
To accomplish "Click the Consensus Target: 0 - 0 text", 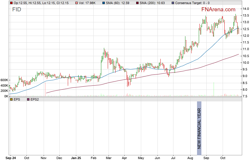I will click(192, 3).
